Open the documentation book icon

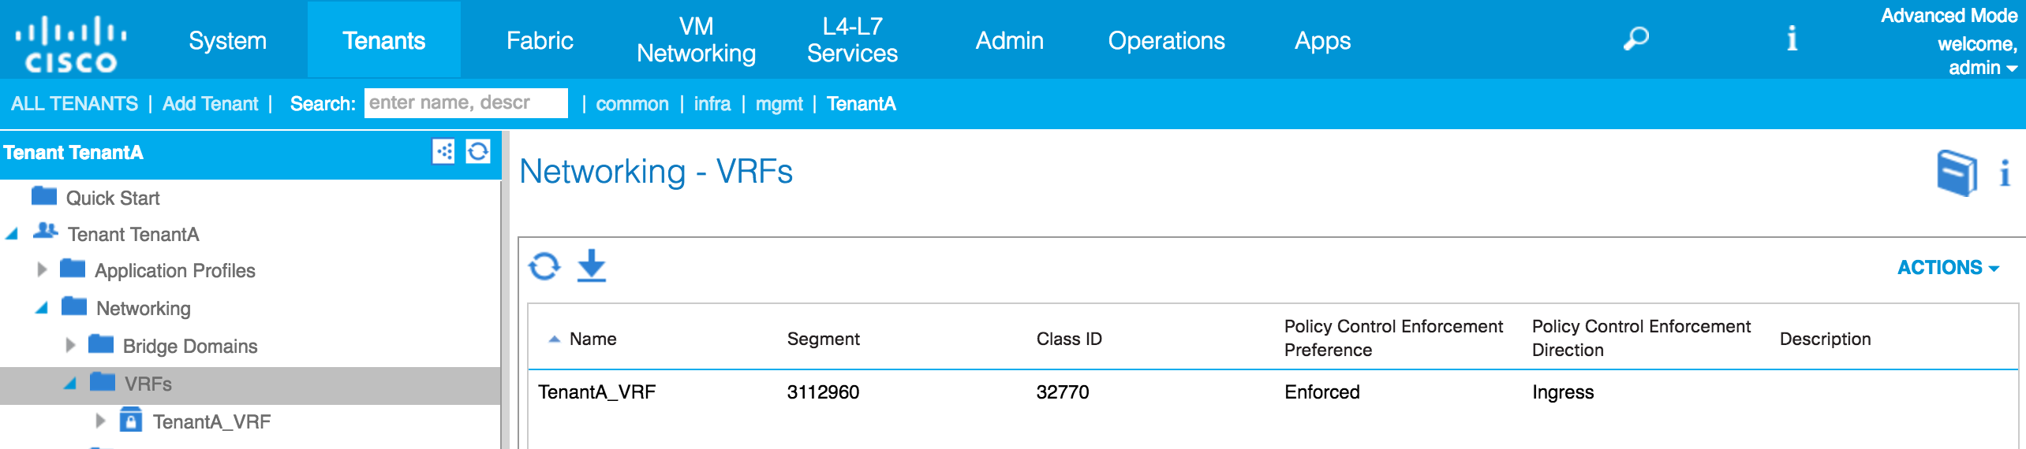coord(1957,173)
